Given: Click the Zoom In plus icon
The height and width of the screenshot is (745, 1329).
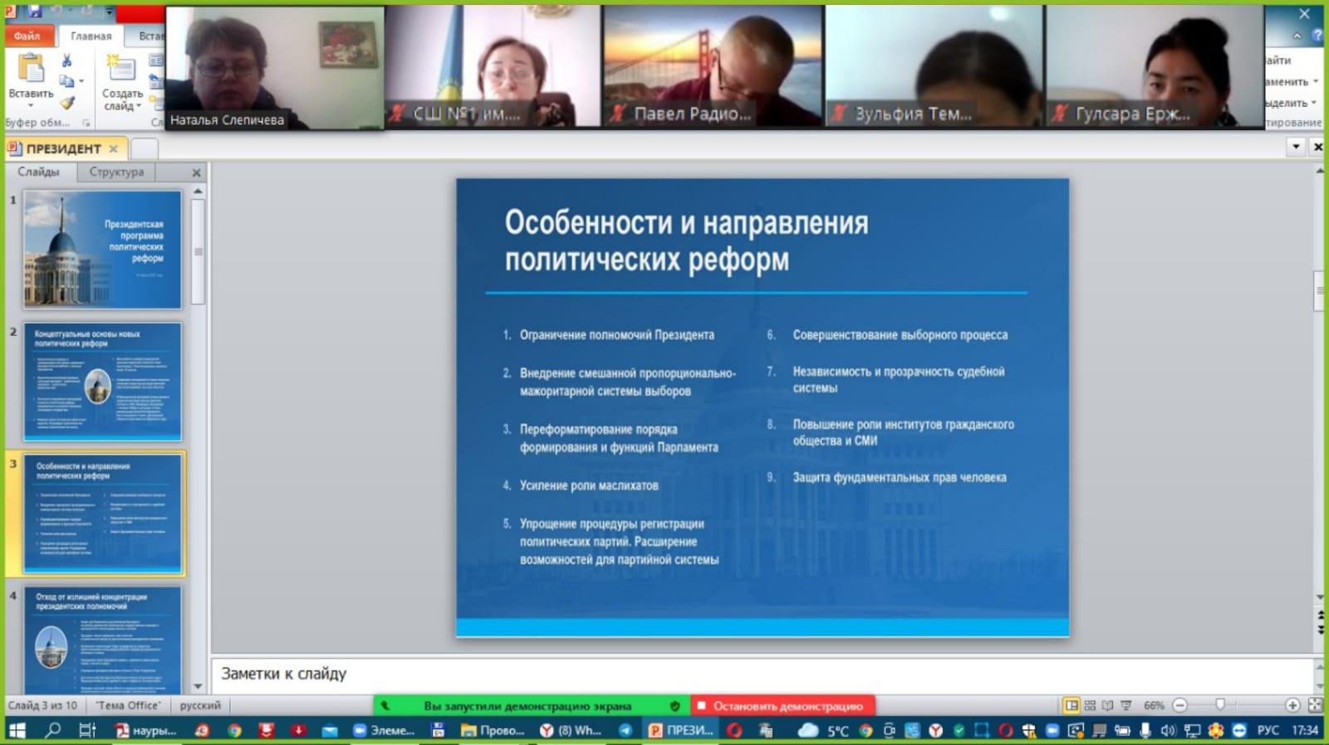Looking at the screenshot, I should click(x=1292, y=705).
